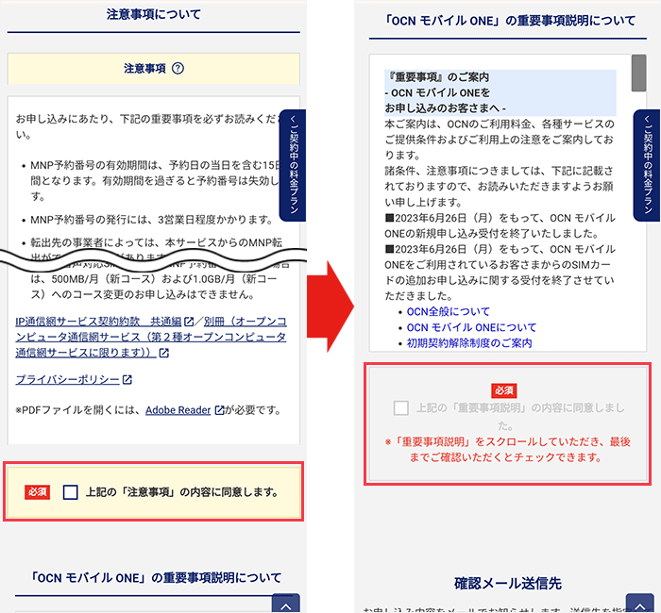Click the 注意事項 yellow header bar
The height and width of the screenshot is (613, 661).
(x=153, y=68)
